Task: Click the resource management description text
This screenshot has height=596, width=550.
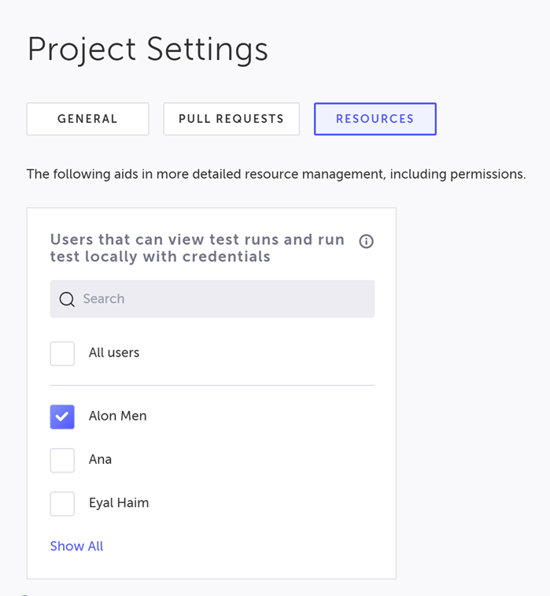Action: click(275, 174)
